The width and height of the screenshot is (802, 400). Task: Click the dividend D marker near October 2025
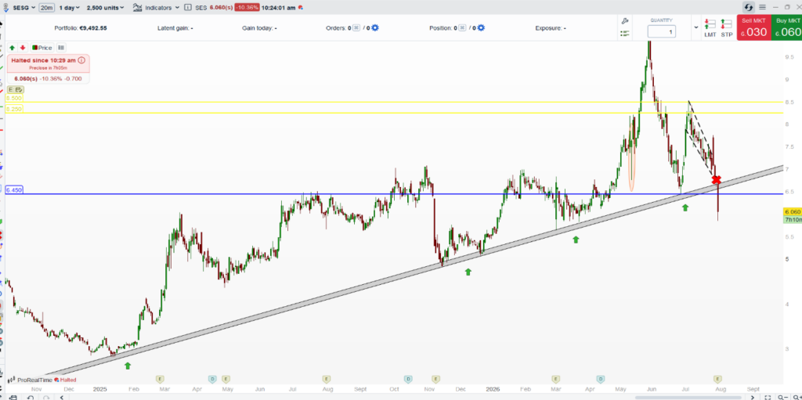point(408,379)
